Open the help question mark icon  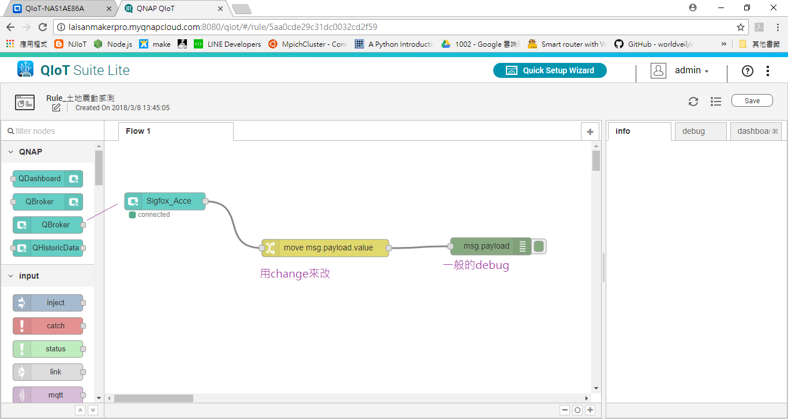click(x=748, y=71)
